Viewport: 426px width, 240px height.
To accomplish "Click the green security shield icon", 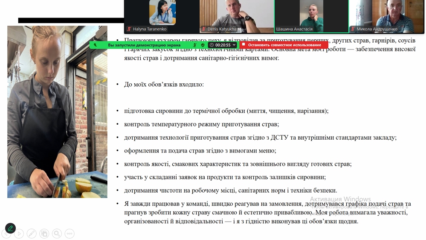I will pyautogui.click(x=203, y=45).
